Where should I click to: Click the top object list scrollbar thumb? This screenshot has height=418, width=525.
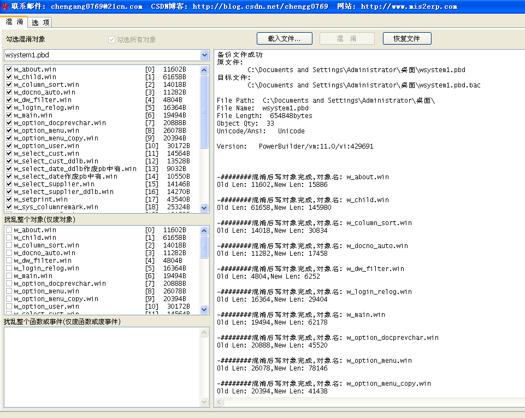coord(204,111)
